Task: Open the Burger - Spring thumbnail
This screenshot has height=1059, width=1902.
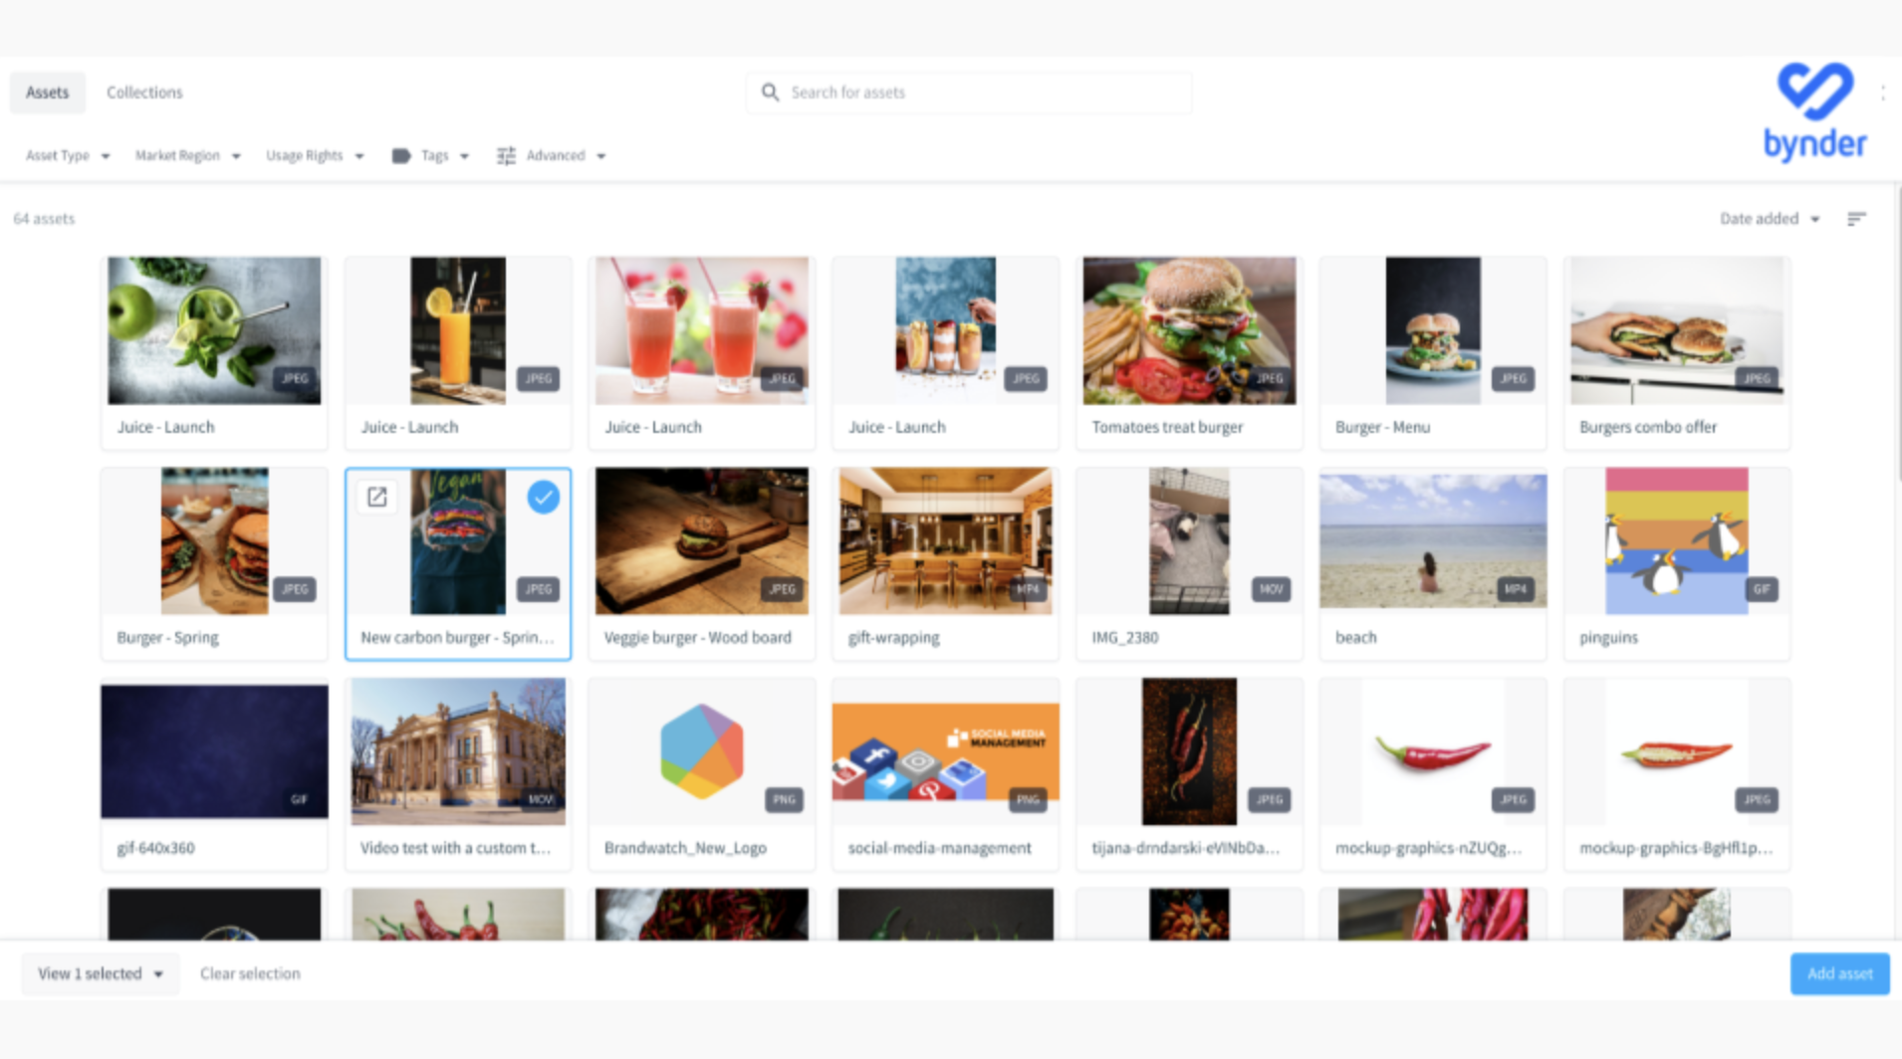Action: tap(214, 541)
